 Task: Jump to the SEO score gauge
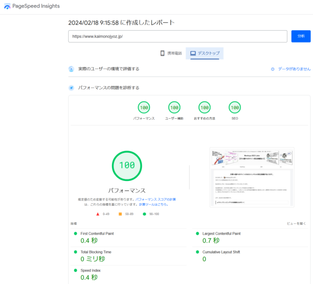point(235,107)
